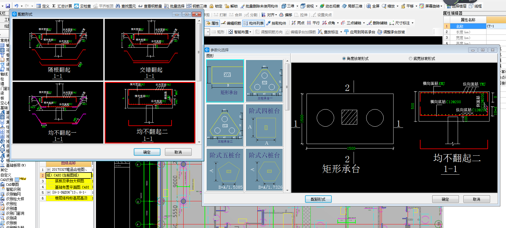
Task: Open 编辑钢筋 edit rebar tool
Action: point(231,23)
